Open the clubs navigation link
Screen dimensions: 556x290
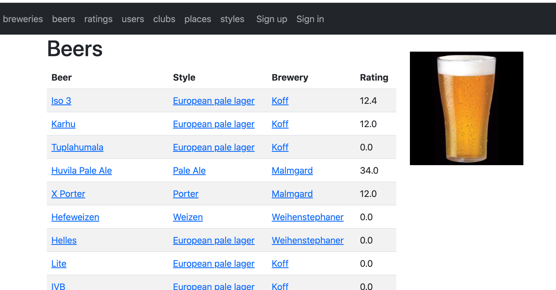(164, 19)
